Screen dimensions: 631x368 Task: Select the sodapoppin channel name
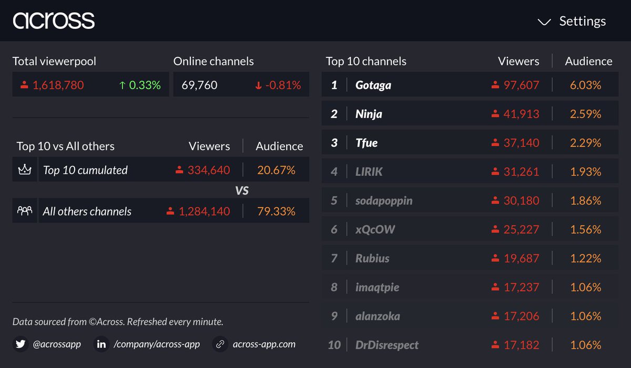click(x=384, y=201)
